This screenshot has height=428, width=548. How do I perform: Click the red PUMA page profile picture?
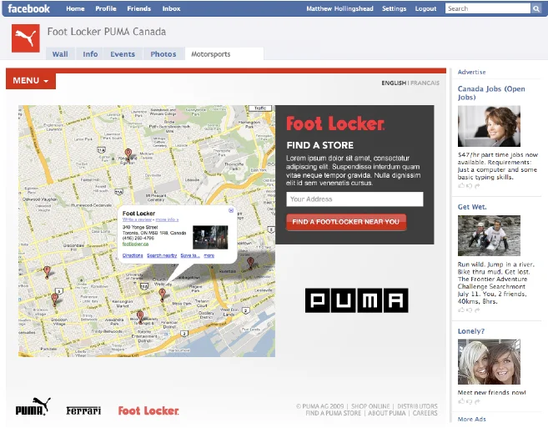click(x=26, y=38)
